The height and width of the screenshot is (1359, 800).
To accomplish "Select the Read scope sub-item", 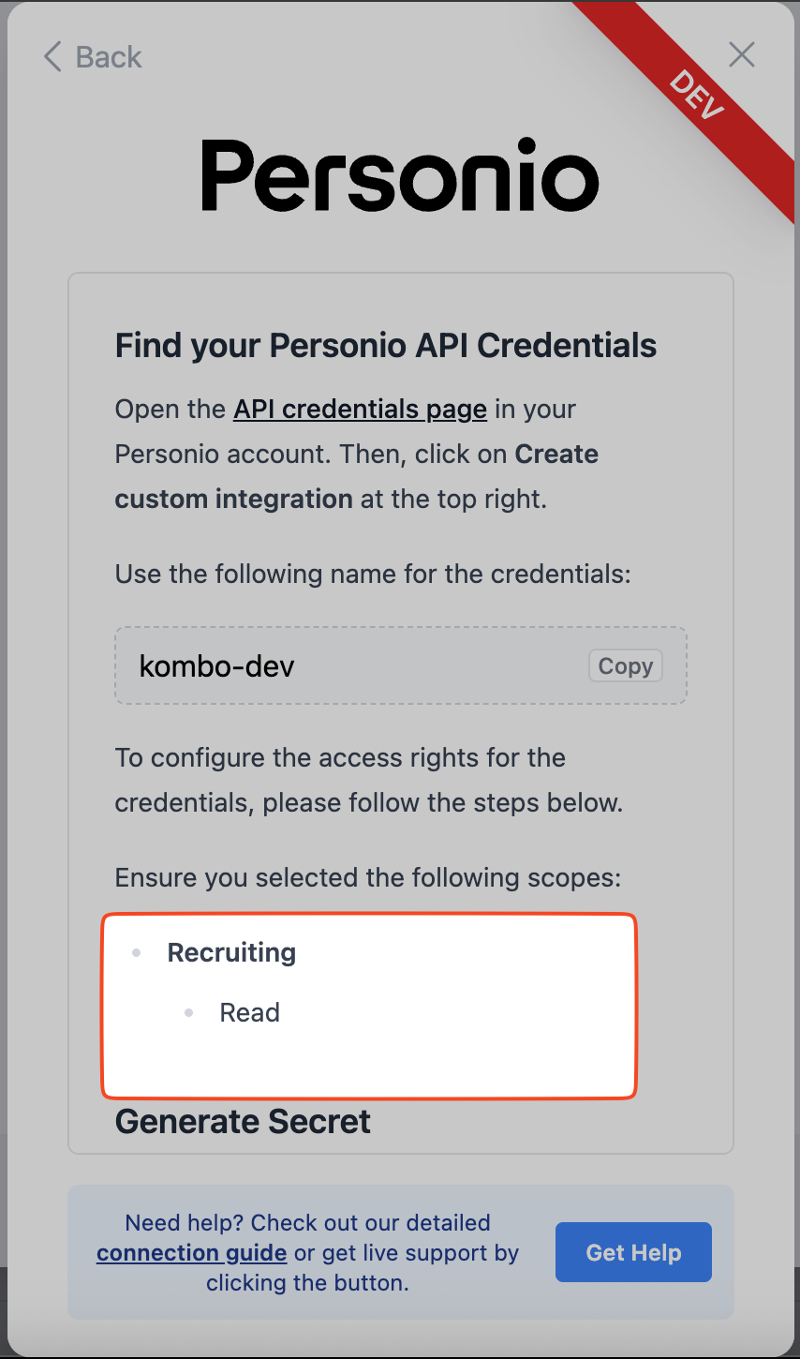I will tap(250, 1012).
